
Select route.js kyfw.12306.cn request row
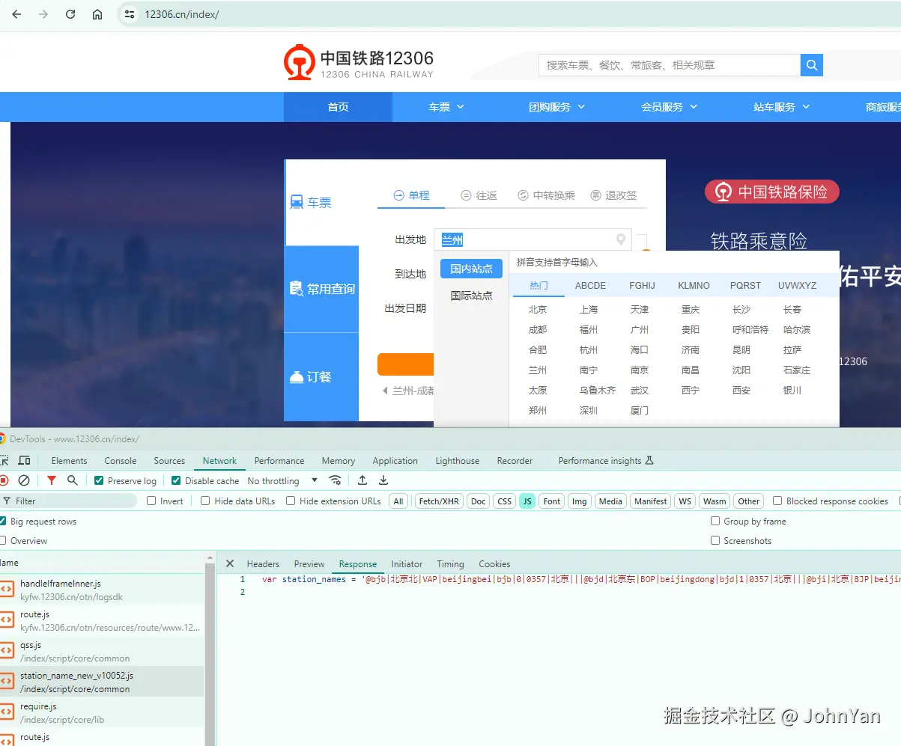coord(102,620)
